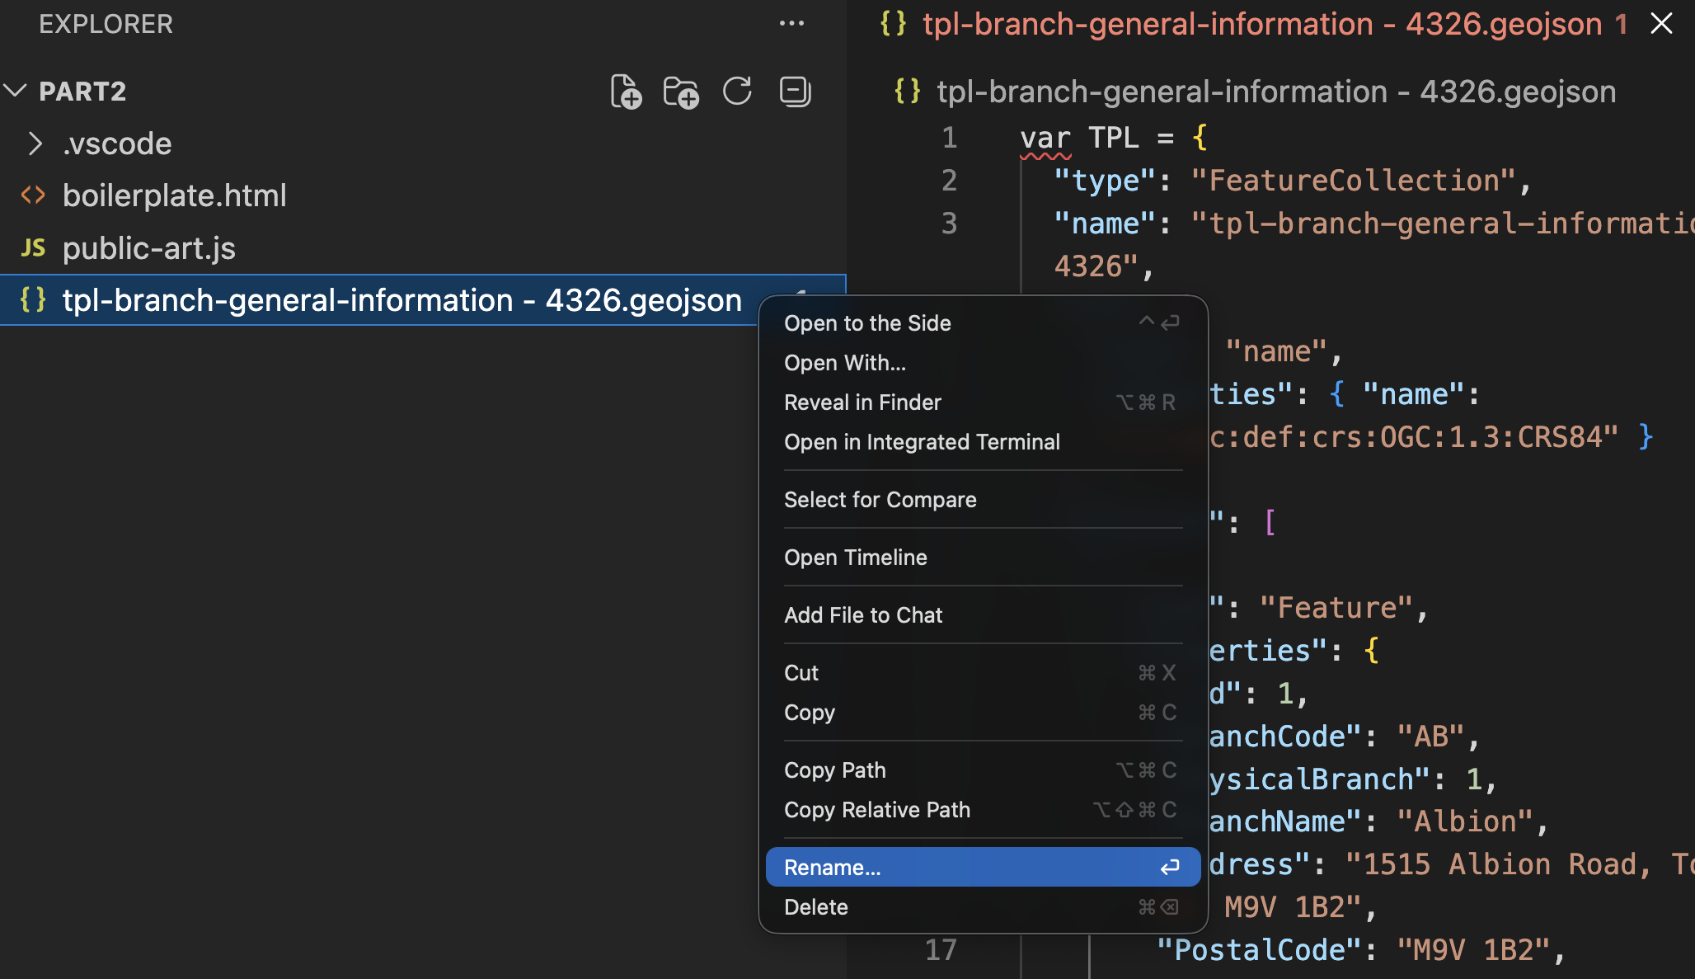Image resolution: width=1695 pixels, height=979 pixels.
Task: Choose Copy Path menu entry
Action: click(983, 770)
